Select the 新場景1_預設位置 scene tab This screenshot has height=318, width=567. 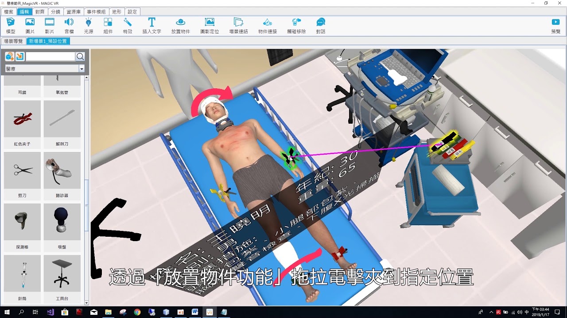[x=48, y=41]
